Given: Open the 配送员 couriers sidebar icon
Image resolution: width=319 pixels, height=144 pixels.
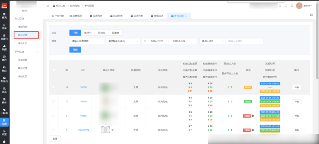Looking at the screenshot, I should (x=4, y=79).
